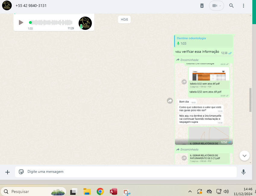This screenshot has height=196, width=256.
Task: Seek the voice message waveform slider
Action: [51, 22]
